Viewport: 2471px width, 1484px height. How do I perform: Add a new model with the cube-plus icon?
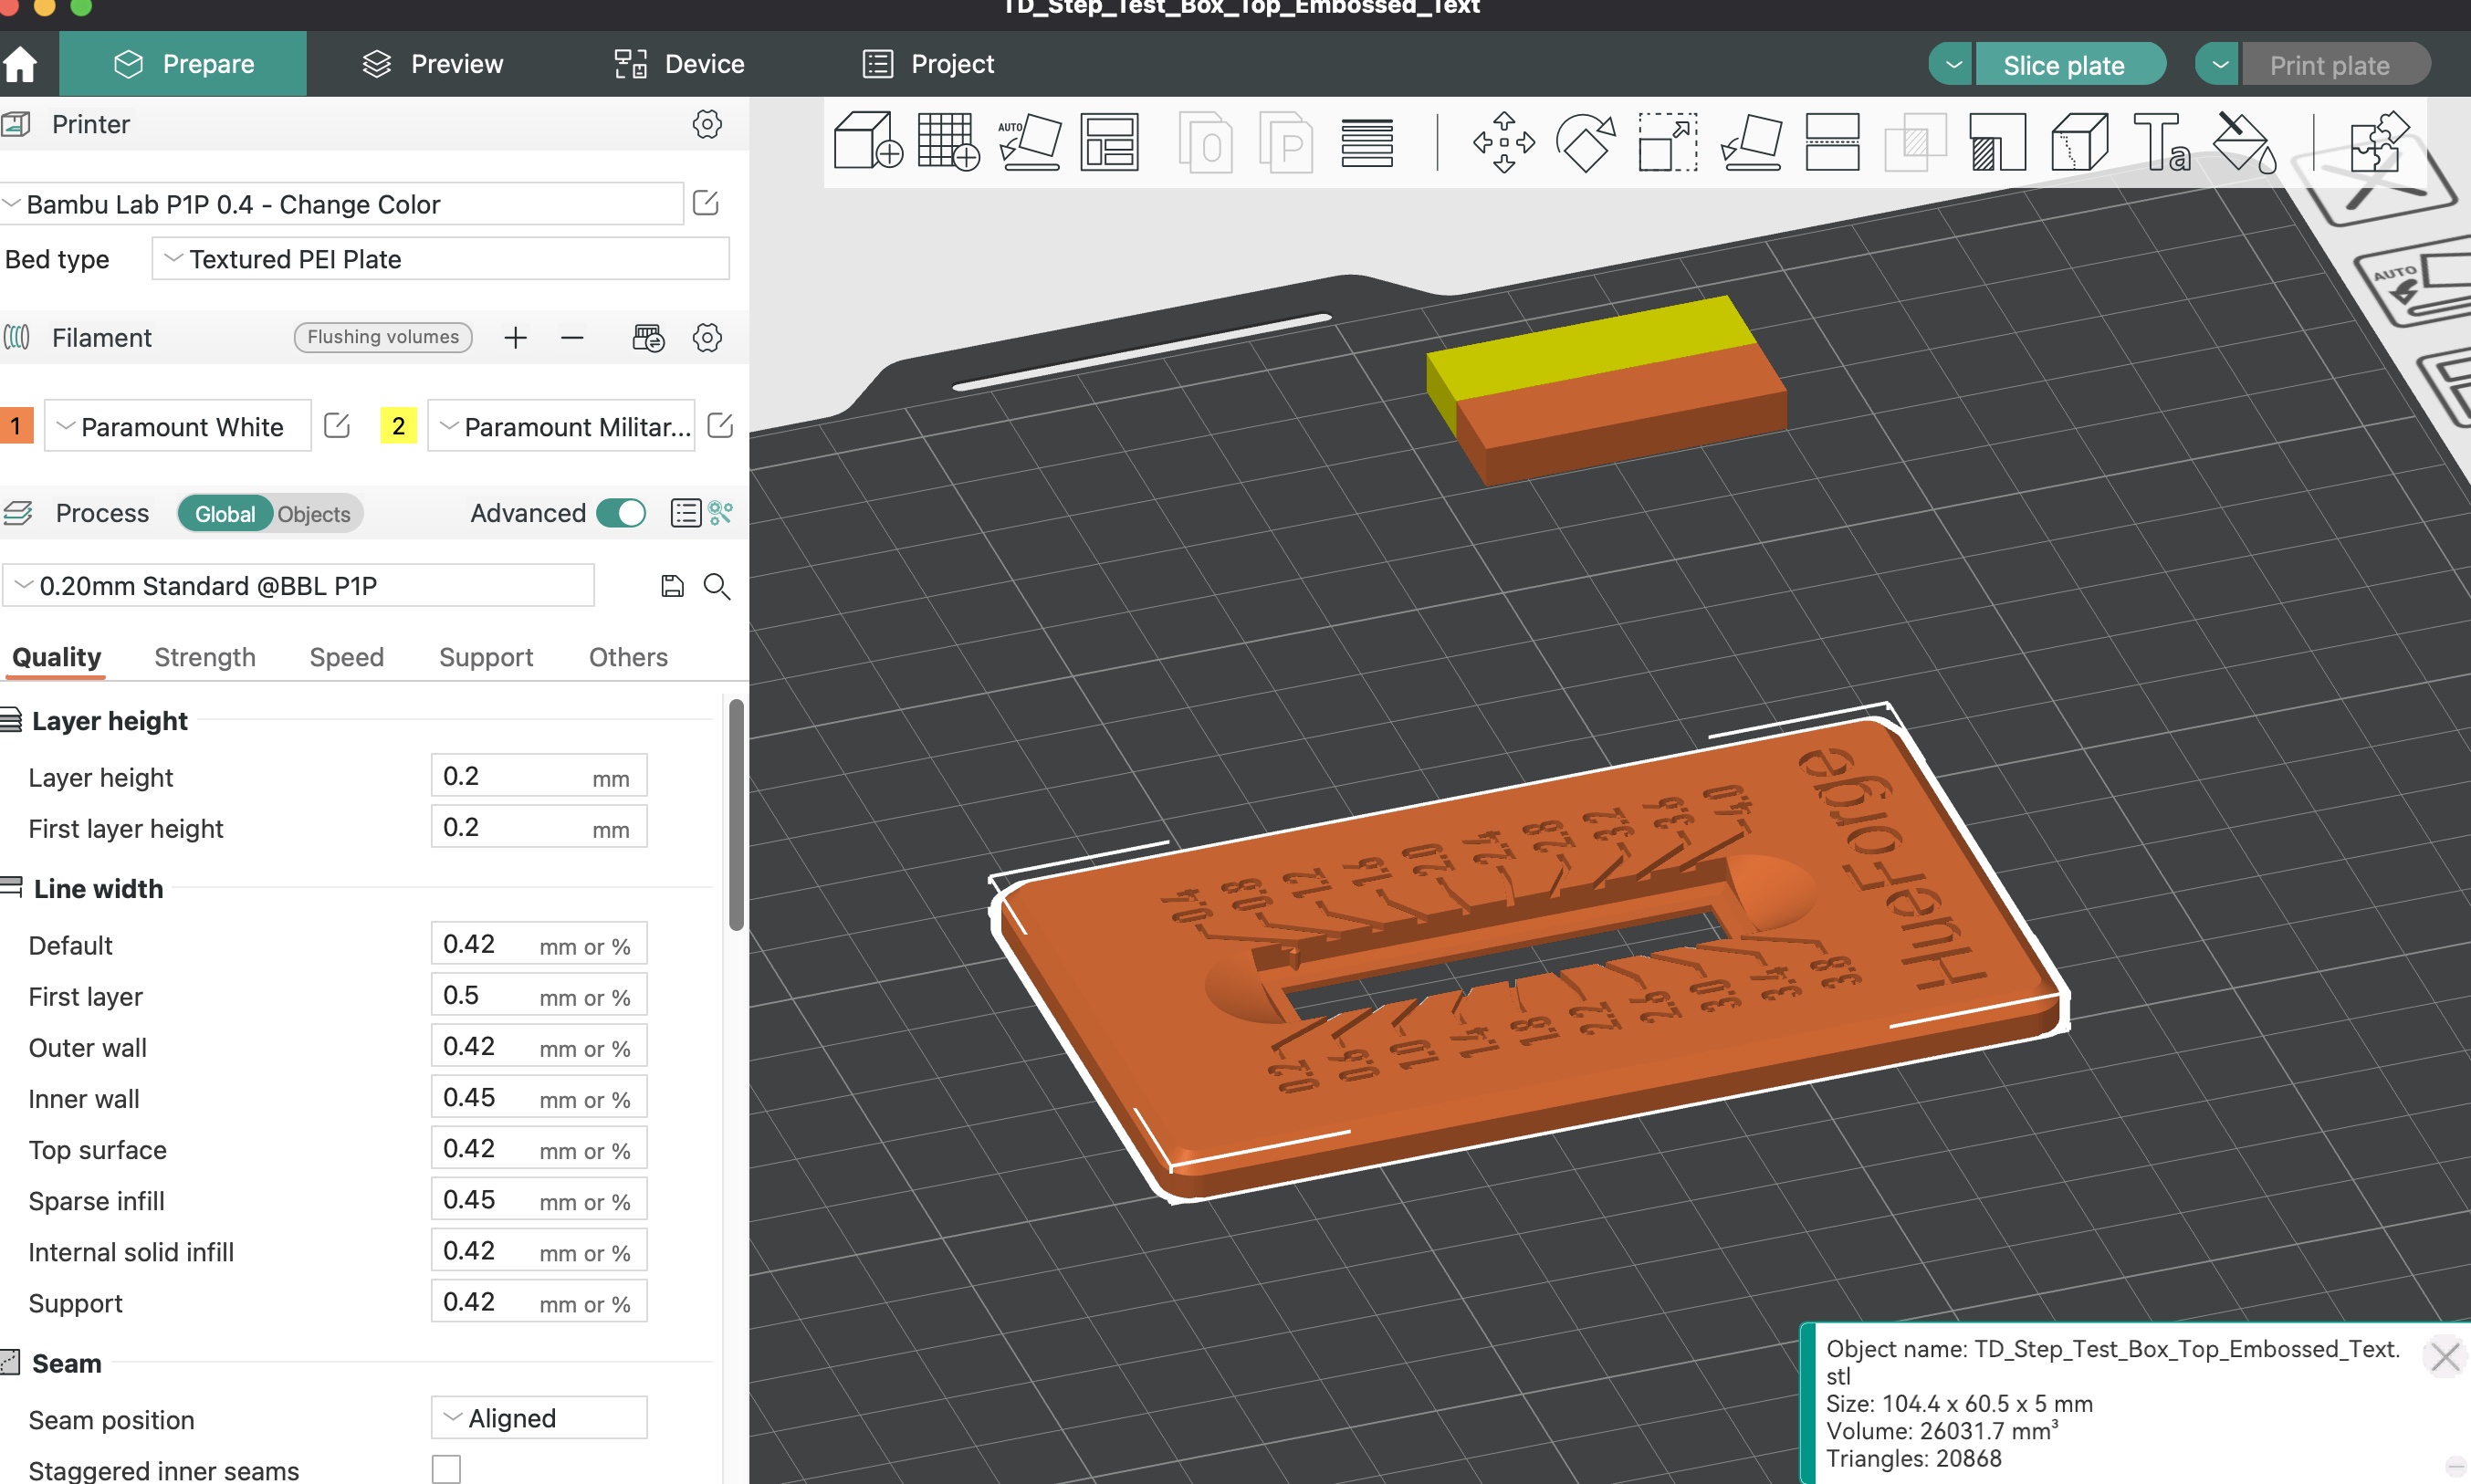point(866,143)
